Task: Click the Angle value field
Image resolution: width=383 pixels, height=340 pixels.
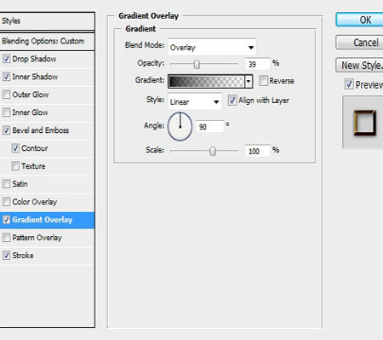Action: point(209,127)
